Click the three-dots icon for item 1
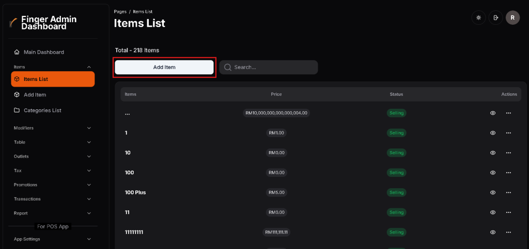The height and width of the screenshot is (249, 529). pos(508,132)
